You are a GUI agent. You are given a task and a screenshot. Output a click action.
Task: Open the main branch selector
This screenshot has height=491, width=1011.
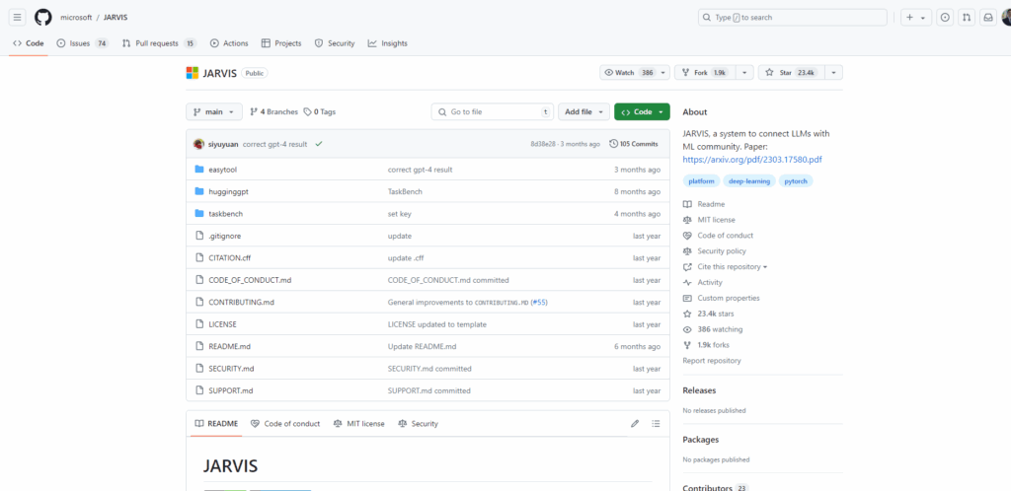click(214, 112)
